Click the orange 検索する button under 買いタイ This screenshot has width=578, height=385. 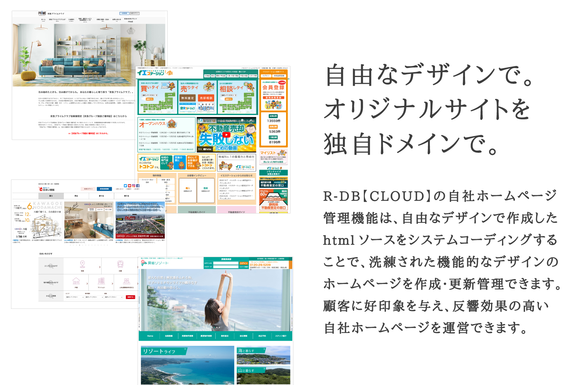tap(149, 99)
